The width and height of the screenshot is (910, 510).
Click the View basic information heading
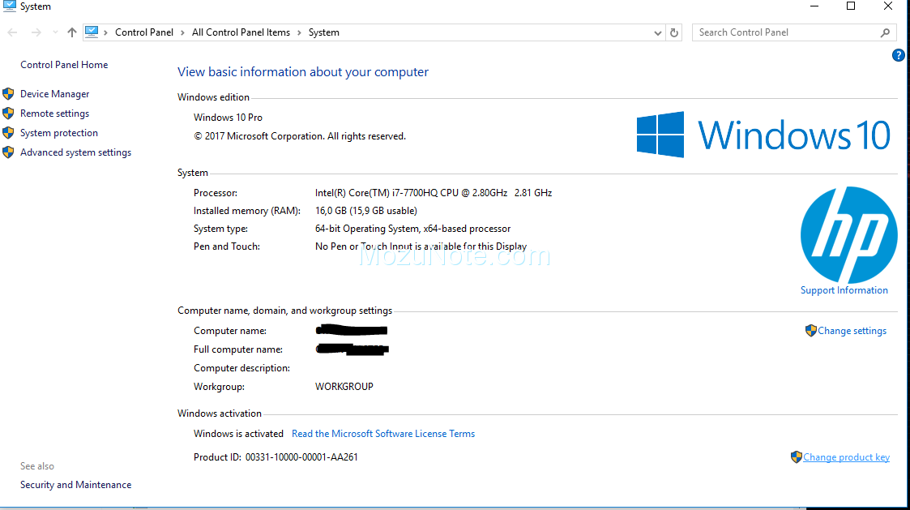303,72
